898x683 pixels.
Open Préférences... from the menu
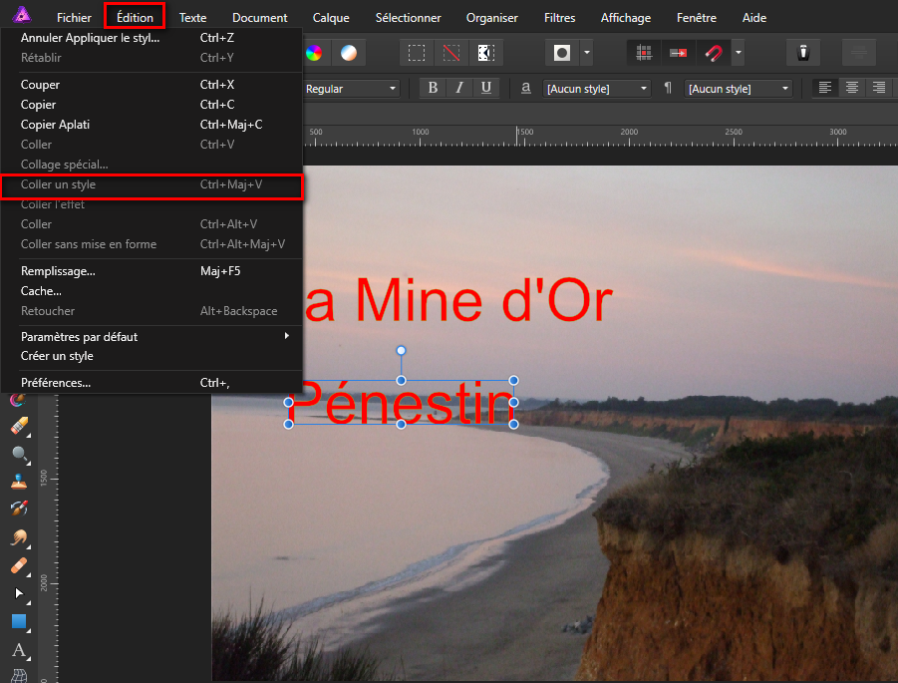click(x=151, y=383)
